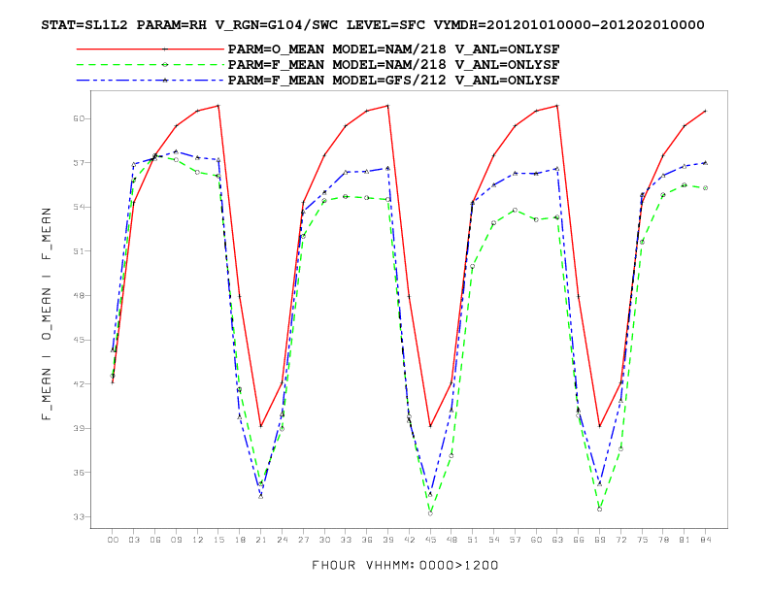
Task: Click the dash-dot blue legend line sample
Action: coord(150,80)
